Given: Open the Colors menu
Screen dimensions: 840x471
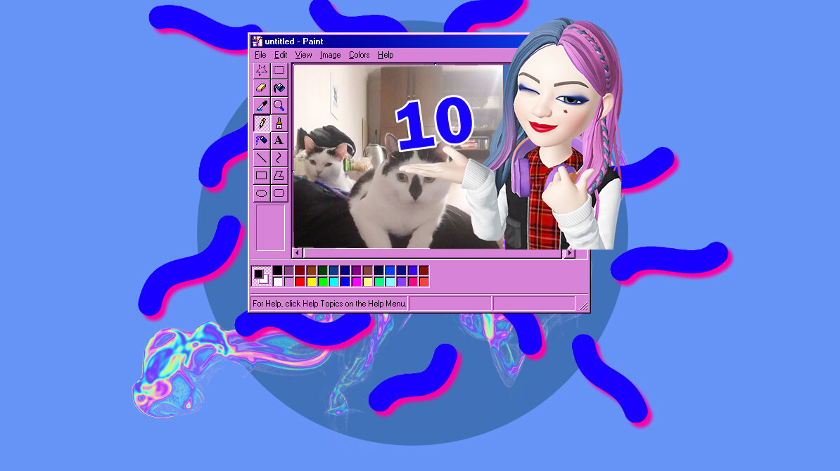Looking at the screenshot, I should click(x=359, y=55).
